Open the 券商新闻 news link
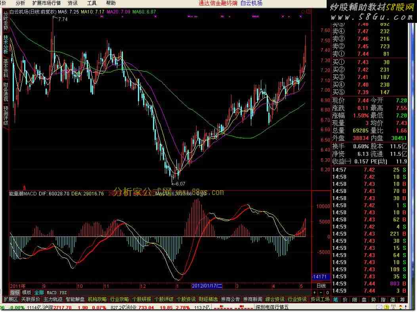This screenshot has height=312, width=417. pyautogui.click(x=252, y=299)
